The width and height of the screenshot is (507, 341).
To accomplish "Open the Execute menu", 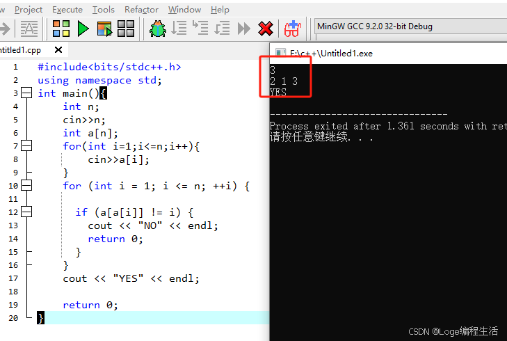I will pyautogui.click(x=67, y=10).
